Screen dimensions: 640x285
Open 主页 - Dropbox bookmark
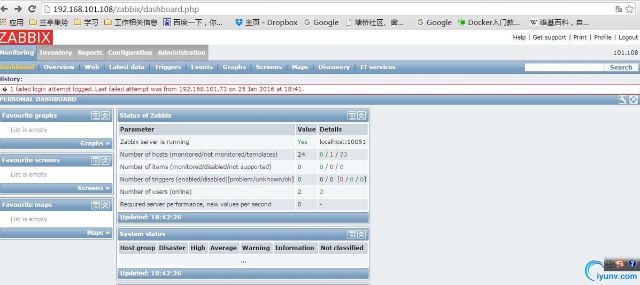pos(266,22)
